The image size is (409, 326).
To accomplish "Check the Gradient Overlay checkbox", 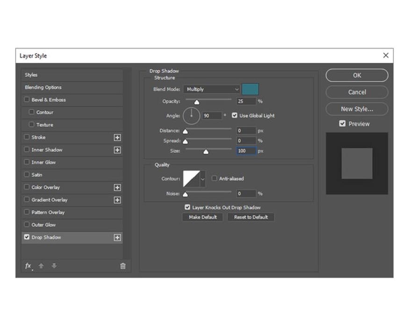I will [x=27, y=199].
